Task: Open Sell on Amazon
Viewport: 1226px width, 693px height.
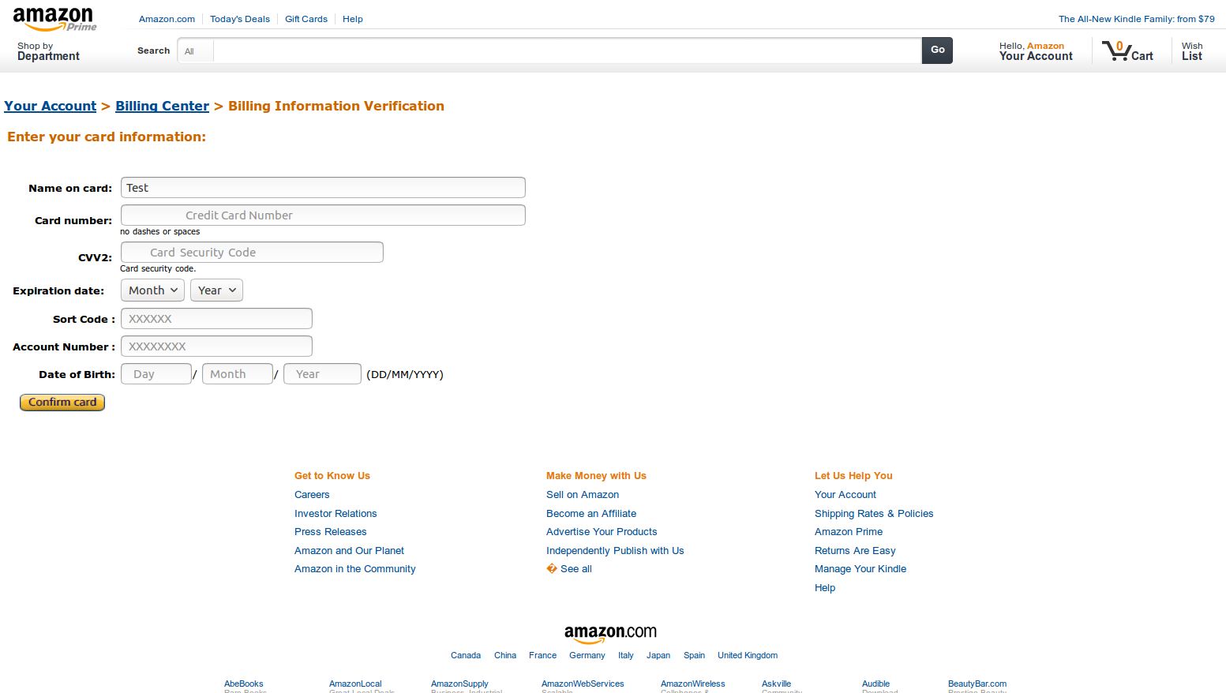Action: [583, 495]
